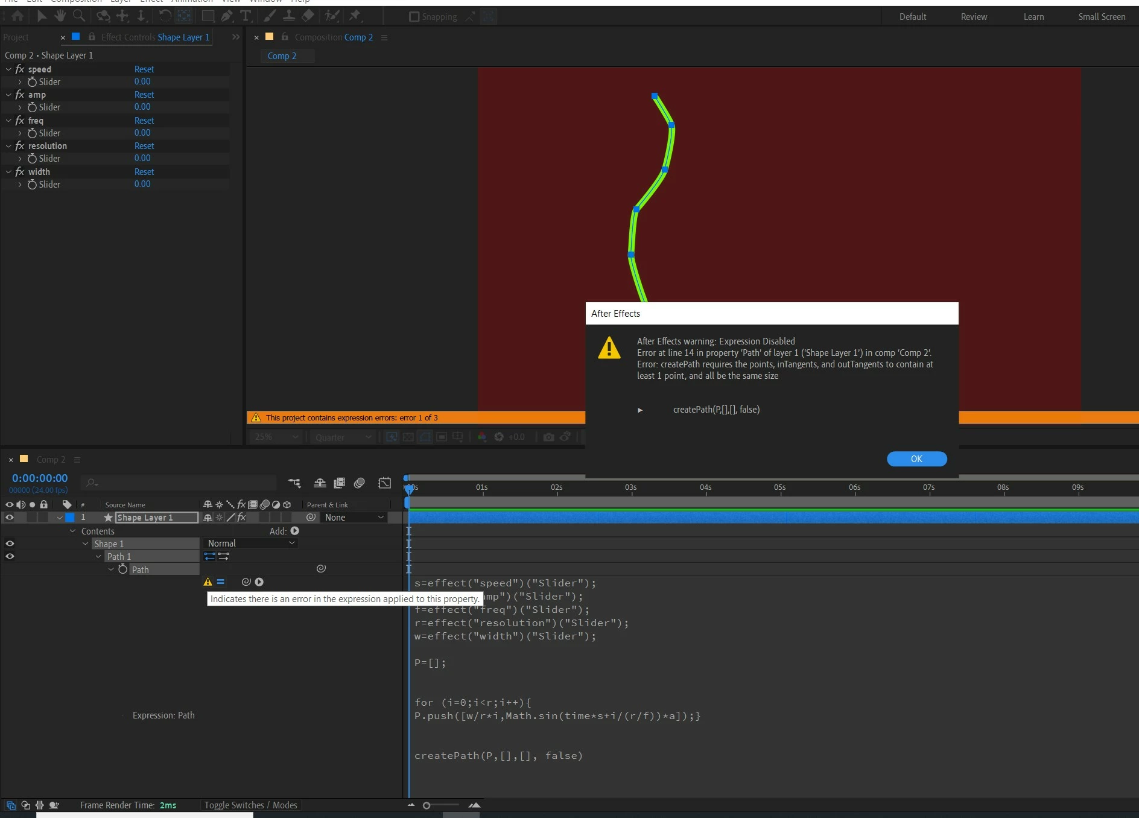Open the Add shape contents button

point(294,531)
